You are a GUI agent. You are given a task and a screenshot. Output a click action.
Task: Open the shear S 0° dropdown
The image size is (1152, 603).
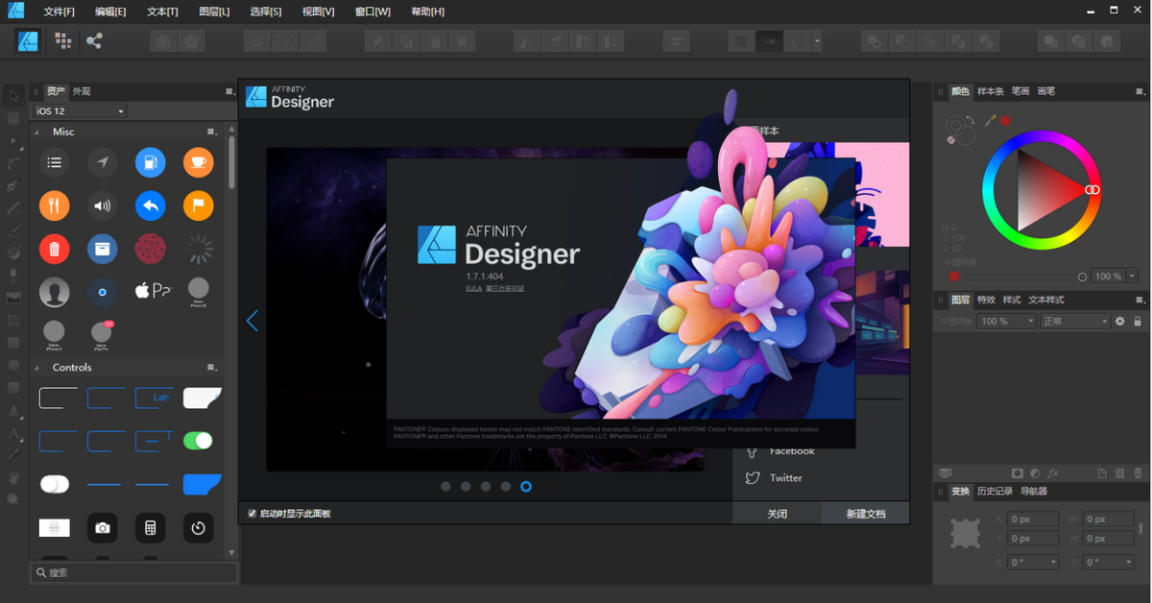tap(1108, 563)
